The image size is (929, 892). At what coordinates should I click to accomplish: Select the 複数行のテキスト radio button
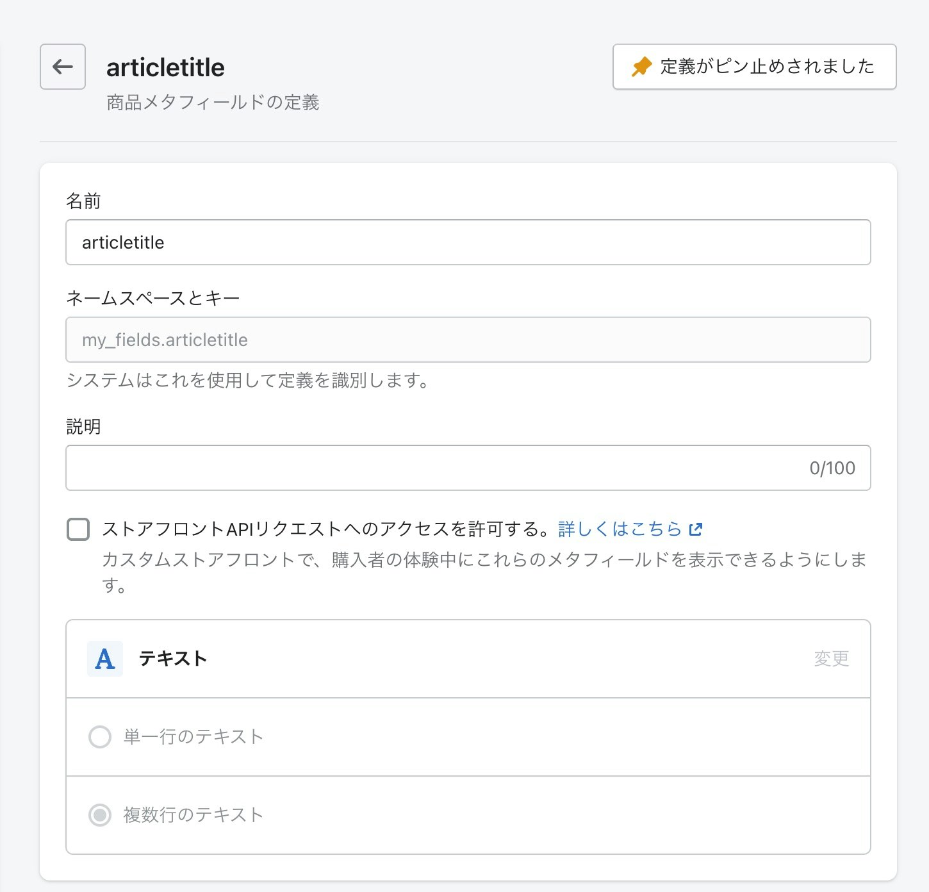coord(100,815)
